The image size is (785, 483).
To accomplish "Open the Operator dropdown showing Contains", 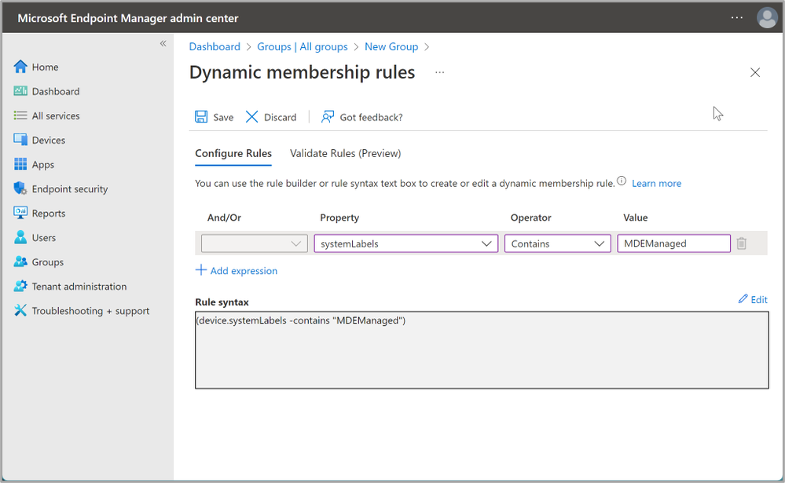I will 558,243.
